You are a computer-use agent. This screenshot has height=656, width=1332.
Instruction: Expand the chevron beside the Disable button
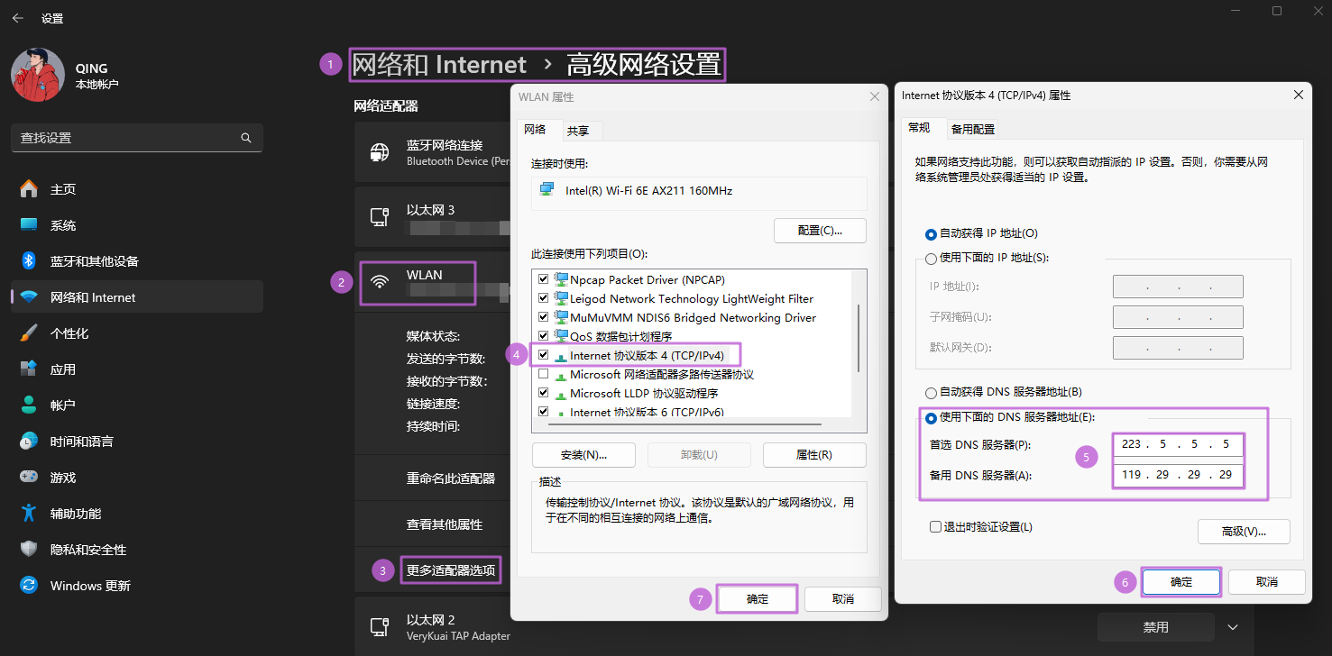(x=1233, y=627)
